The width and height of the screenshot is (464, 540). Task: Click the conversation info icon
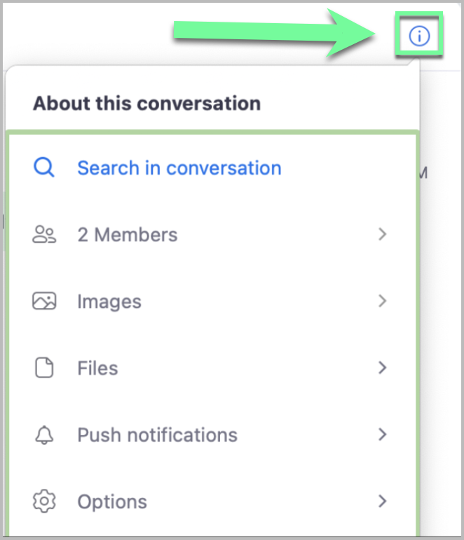point(418,35)
